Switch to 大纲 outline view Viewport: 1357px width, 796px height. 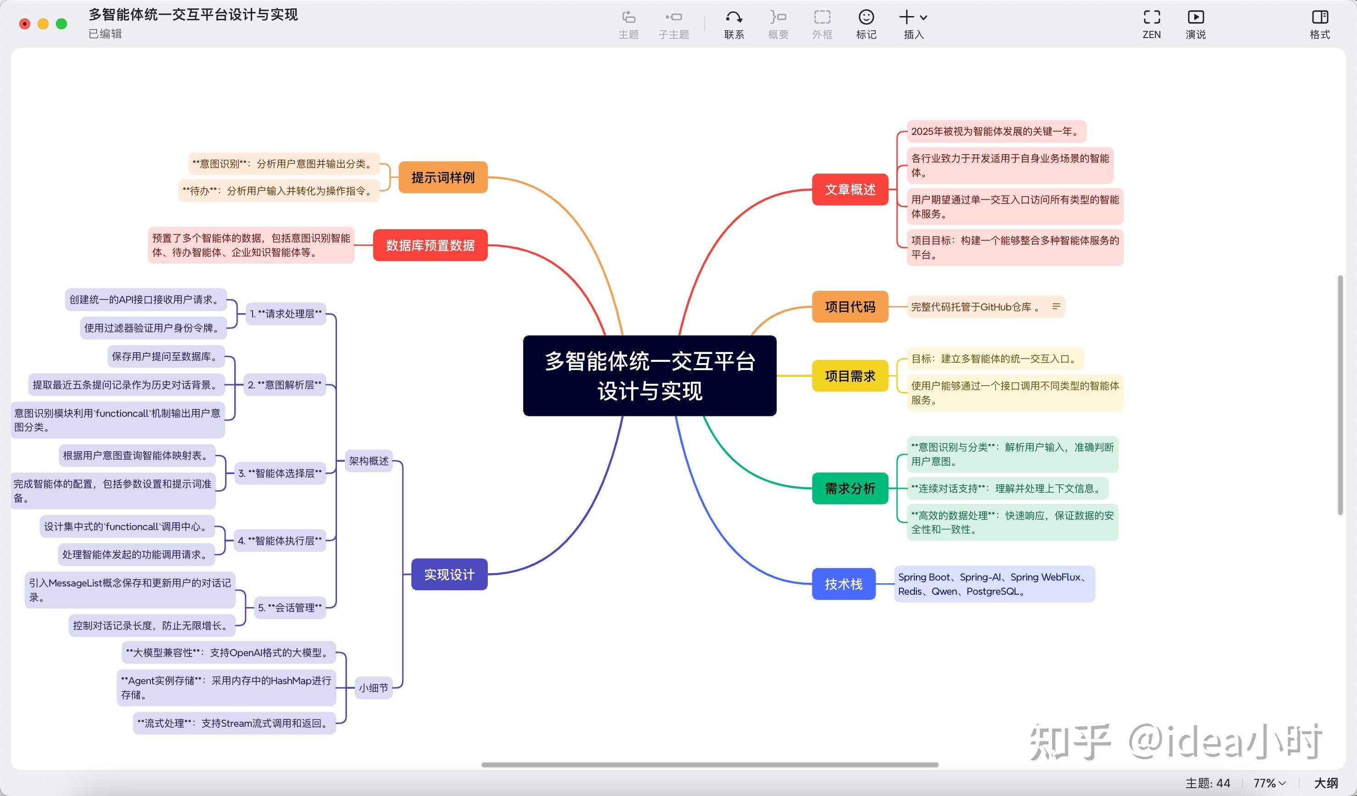click(1326, 783)
